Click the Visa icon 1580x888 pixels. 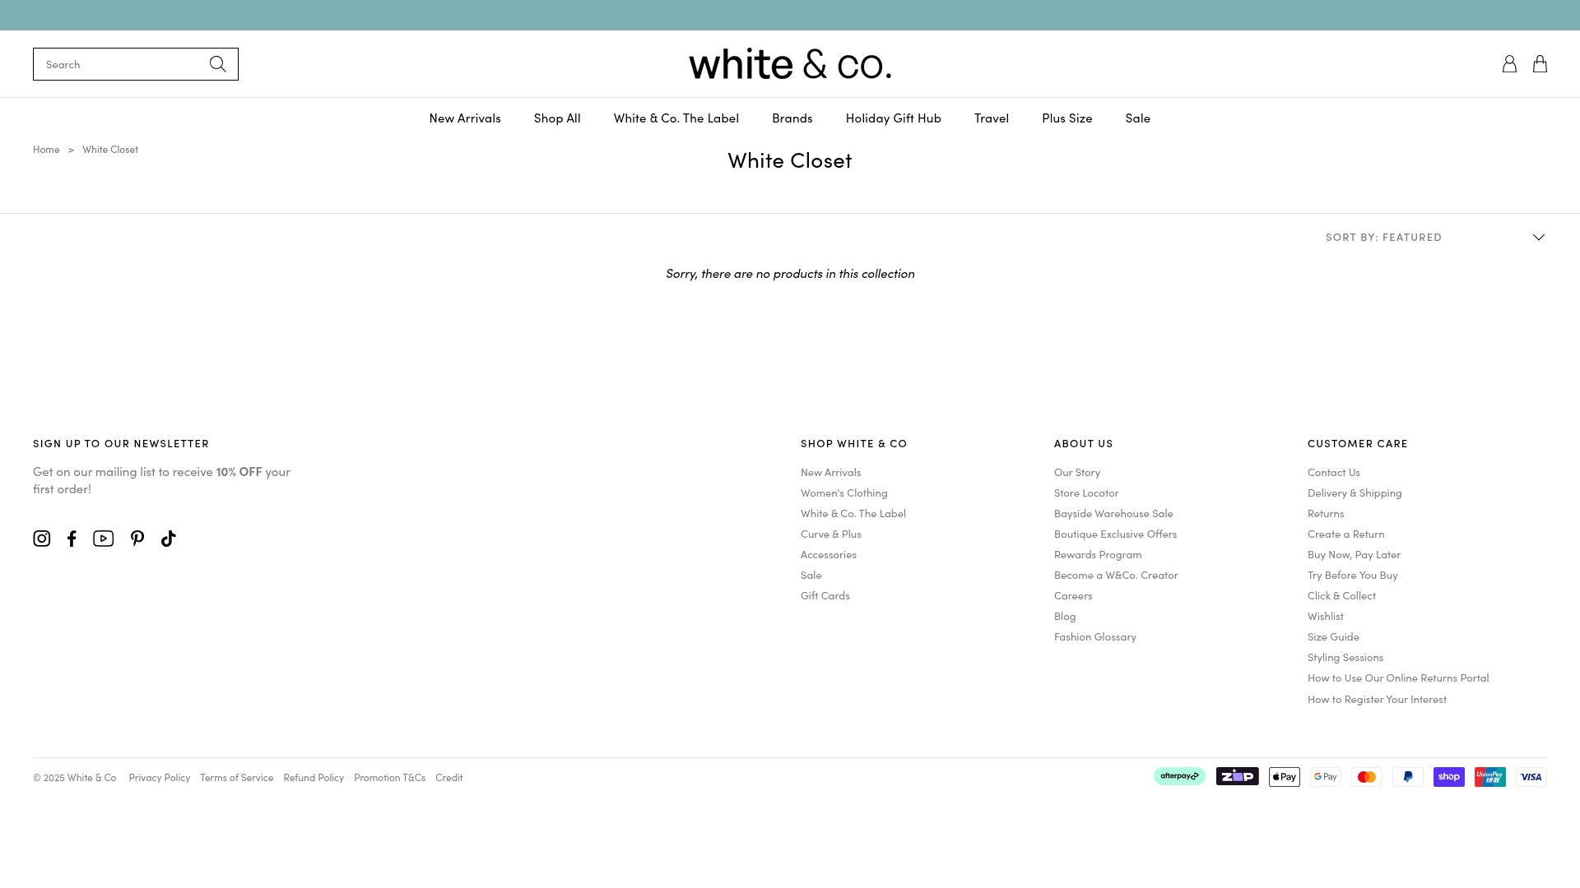[1531, 777]
